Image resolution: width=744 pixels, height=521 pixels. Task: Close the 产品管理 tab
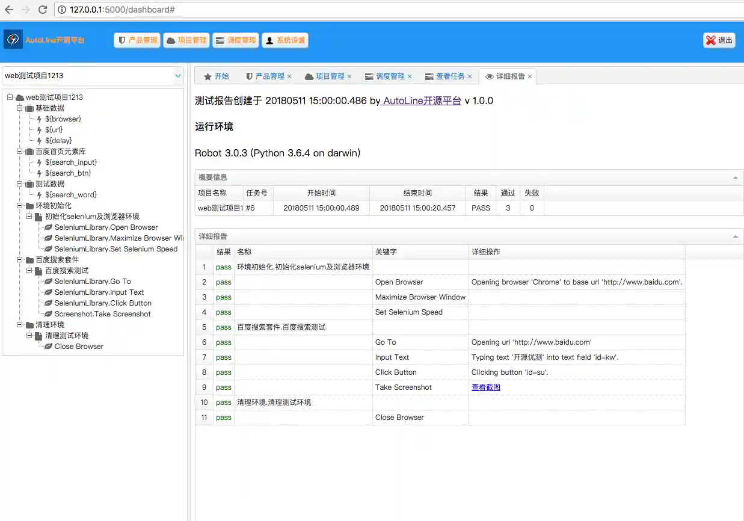289,76
